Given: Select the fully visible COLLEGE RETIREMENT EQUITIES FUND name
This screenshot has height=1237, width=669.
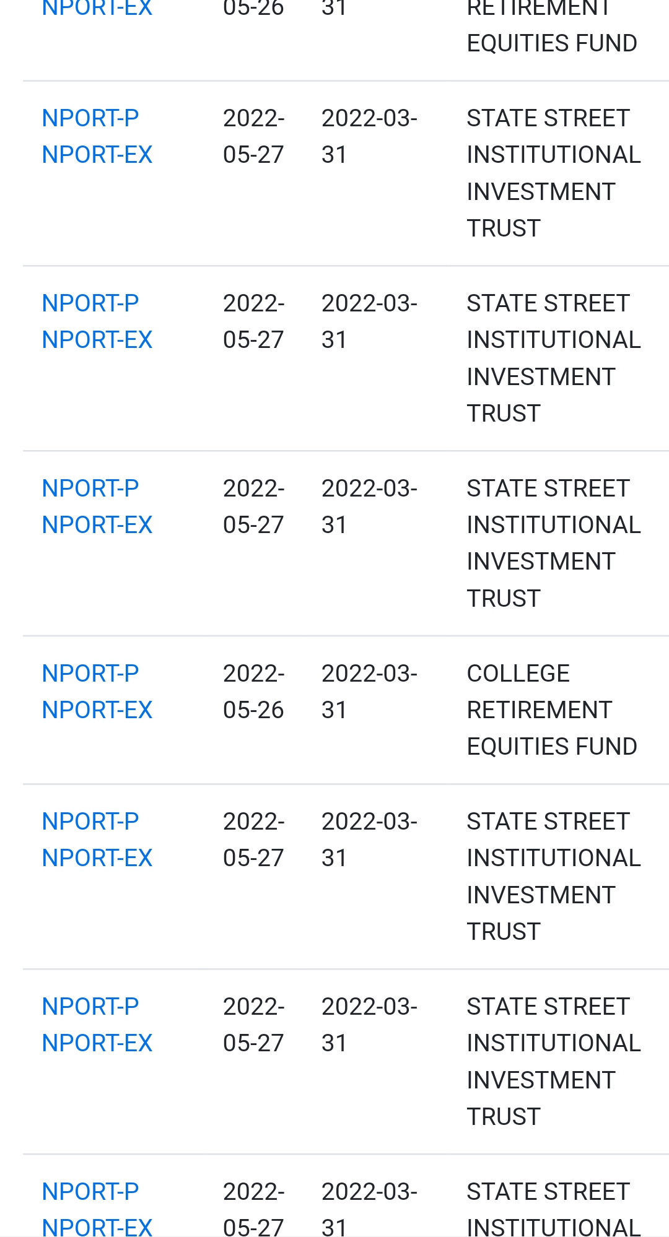Looking at the screenshot, I should [x=552, y=710].
